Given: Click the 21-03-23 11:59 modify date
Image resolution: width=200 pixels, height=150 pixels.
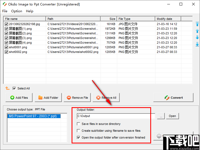Looking at the screenshot, I should tap(167, 29).
